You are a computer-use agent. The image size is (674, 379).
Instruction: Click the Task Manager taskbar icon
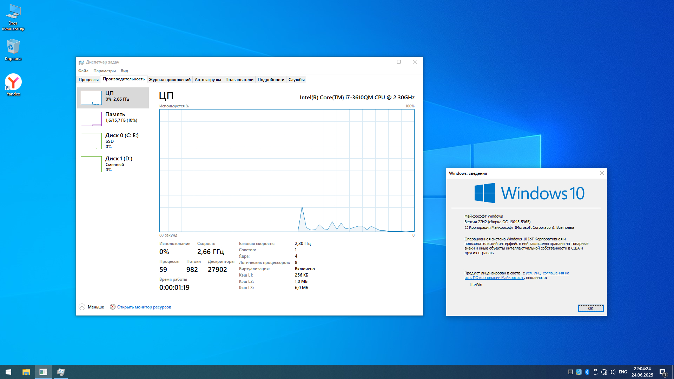pos(60,372)
